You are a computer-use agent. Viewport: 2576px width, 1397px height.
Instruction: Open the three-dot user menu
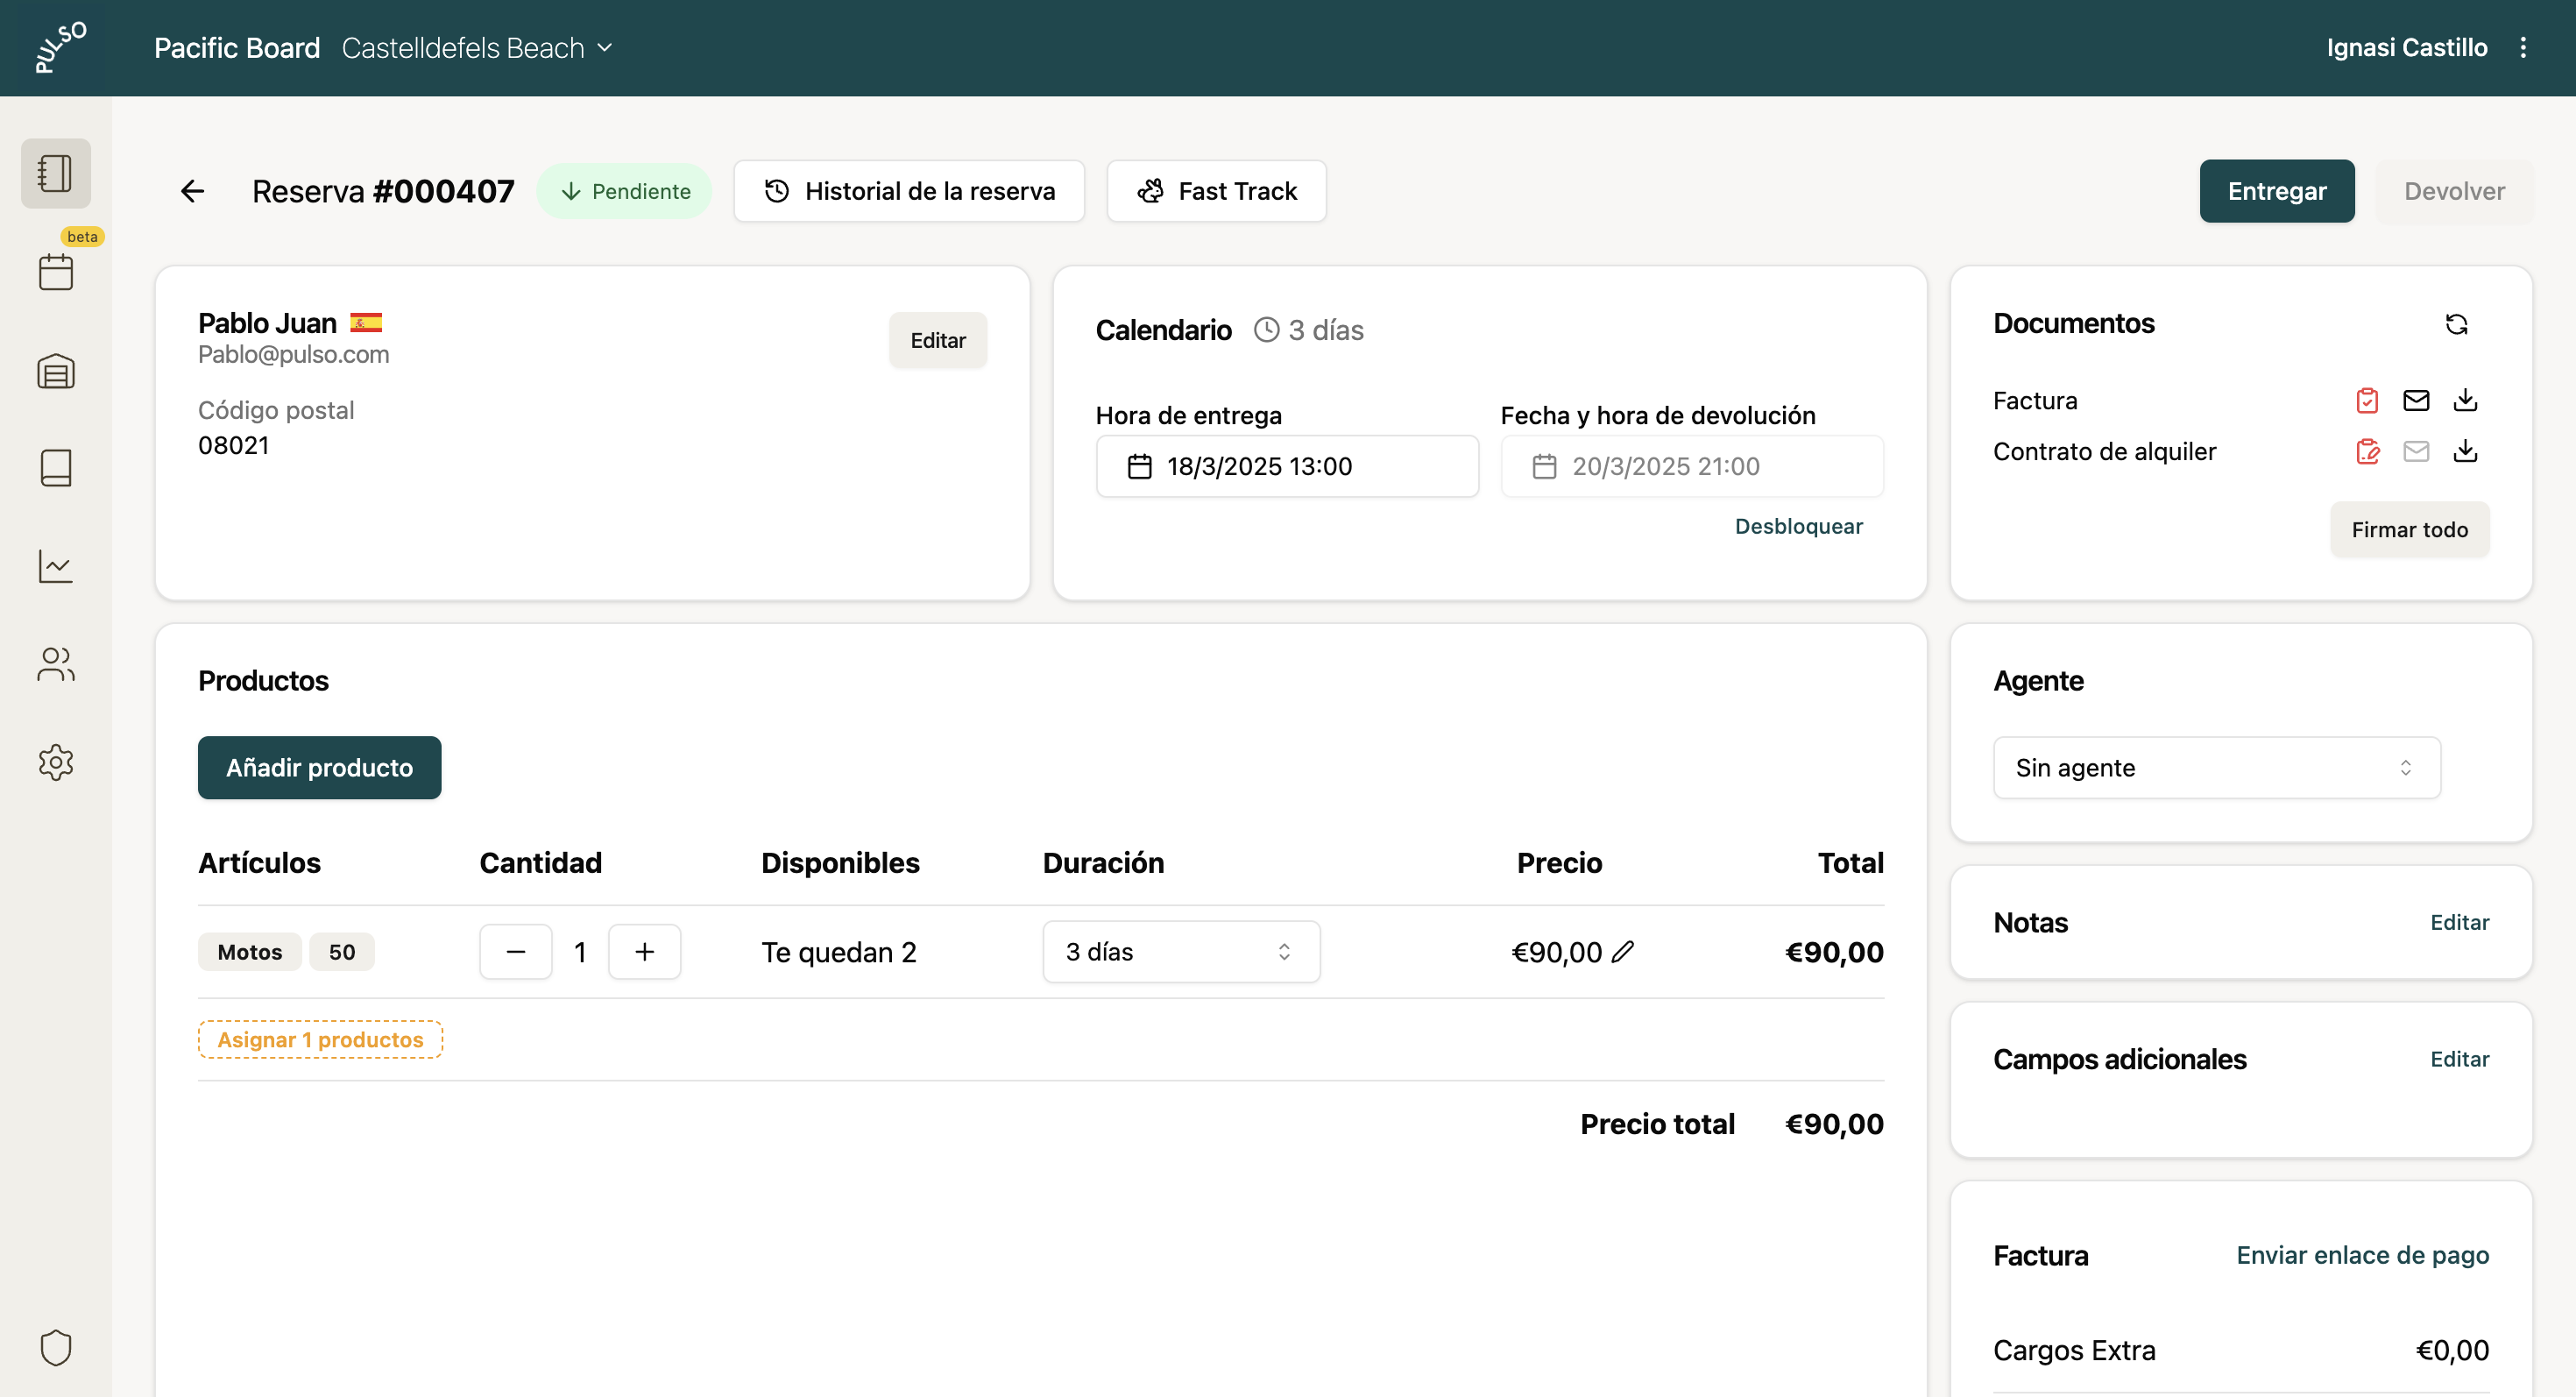(2522, 48)
